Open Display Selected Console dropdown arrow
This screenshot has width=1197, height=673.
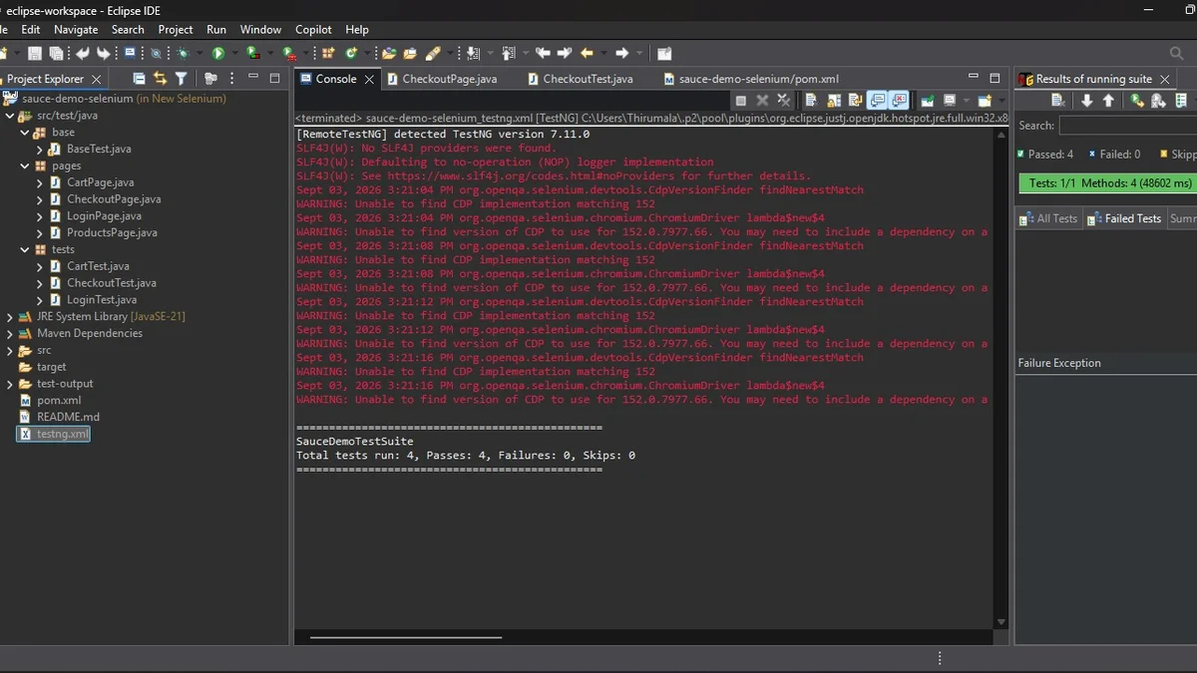point(967,101)
